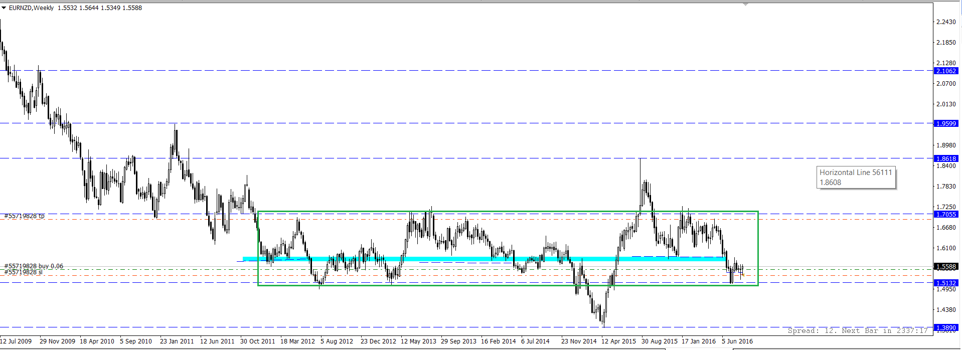Click the EURNZD,Weekly chart title

coord(31,8)
